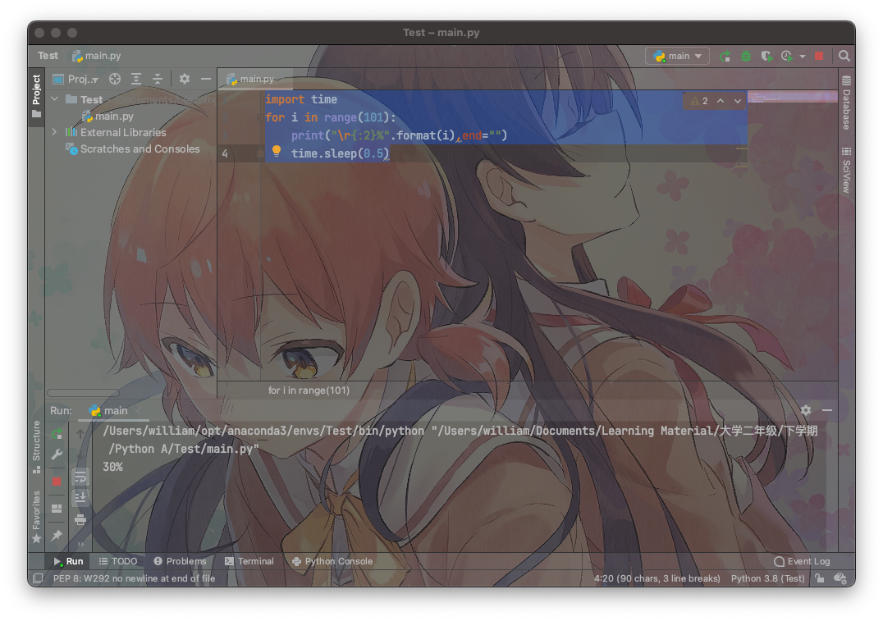Rerun main in Run panel toolbar
Screen dimensions: 883x621
click(x=57, y=434)
